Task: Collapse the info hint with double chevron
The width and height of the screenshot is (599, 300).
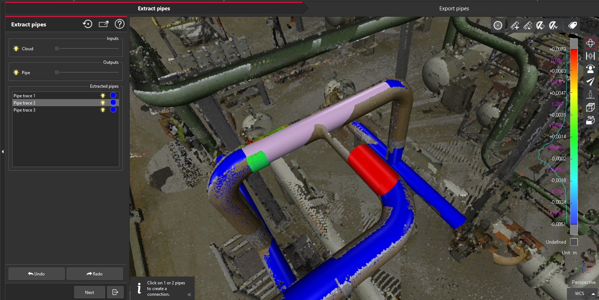Action: click(x=189, y=294)
